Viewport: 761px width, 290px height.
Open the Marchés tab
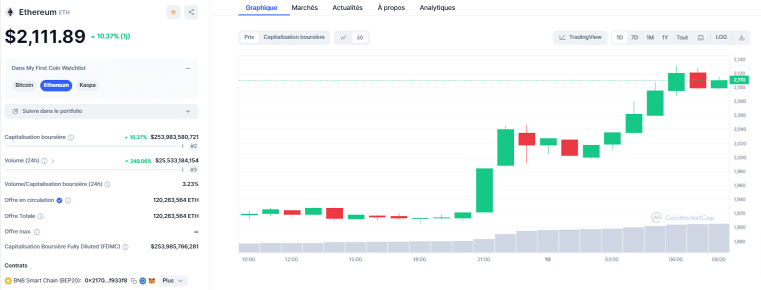[305, 7]
